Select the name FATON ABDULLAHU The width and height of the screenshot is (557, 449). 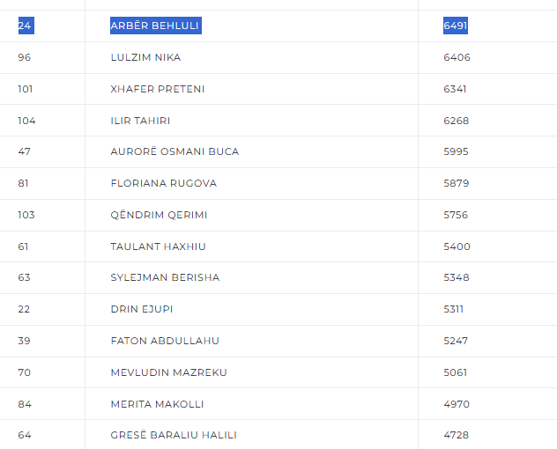pos(165,341)
